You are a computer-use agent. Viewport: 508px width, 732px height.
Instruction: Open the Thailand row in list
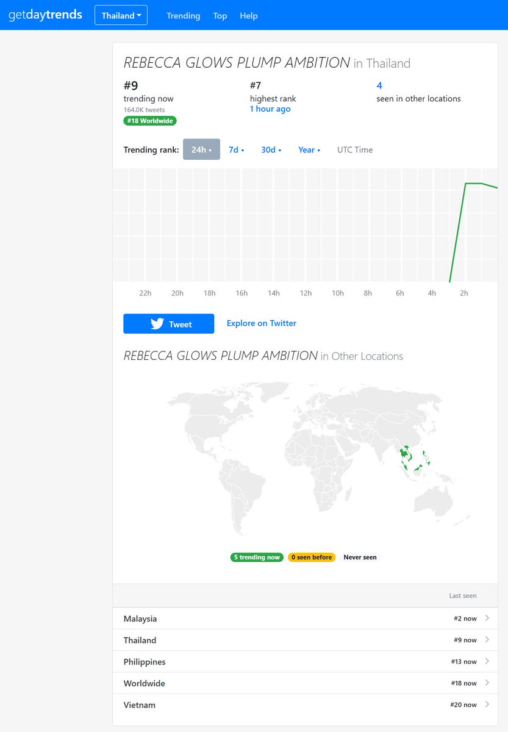306,640
